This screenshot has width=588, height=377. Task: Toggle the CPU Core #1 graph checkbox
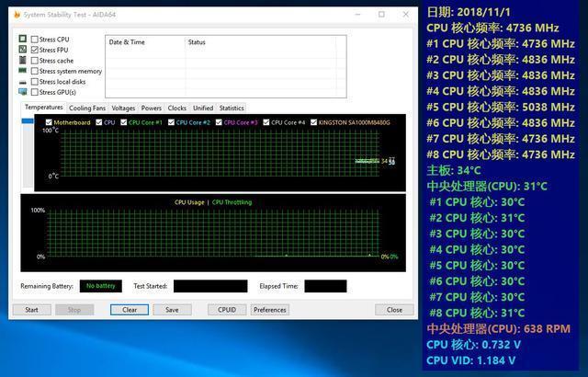point(124,122)
